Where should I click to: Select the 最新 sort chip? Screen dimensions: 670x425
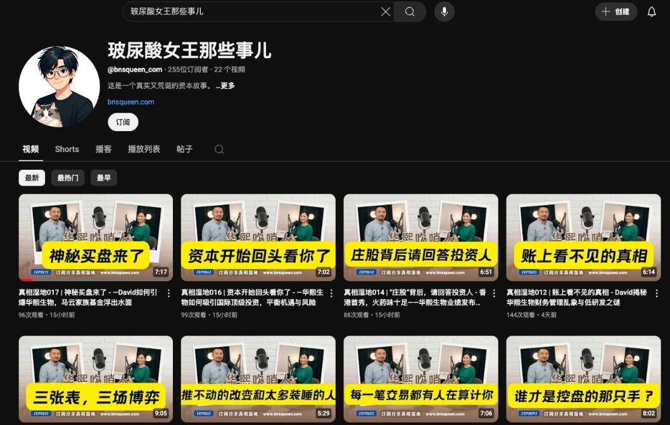click(32, 178)
